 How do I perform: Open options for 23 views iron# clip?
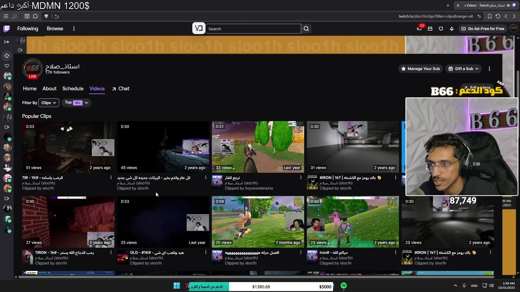[x=395, y=252]
